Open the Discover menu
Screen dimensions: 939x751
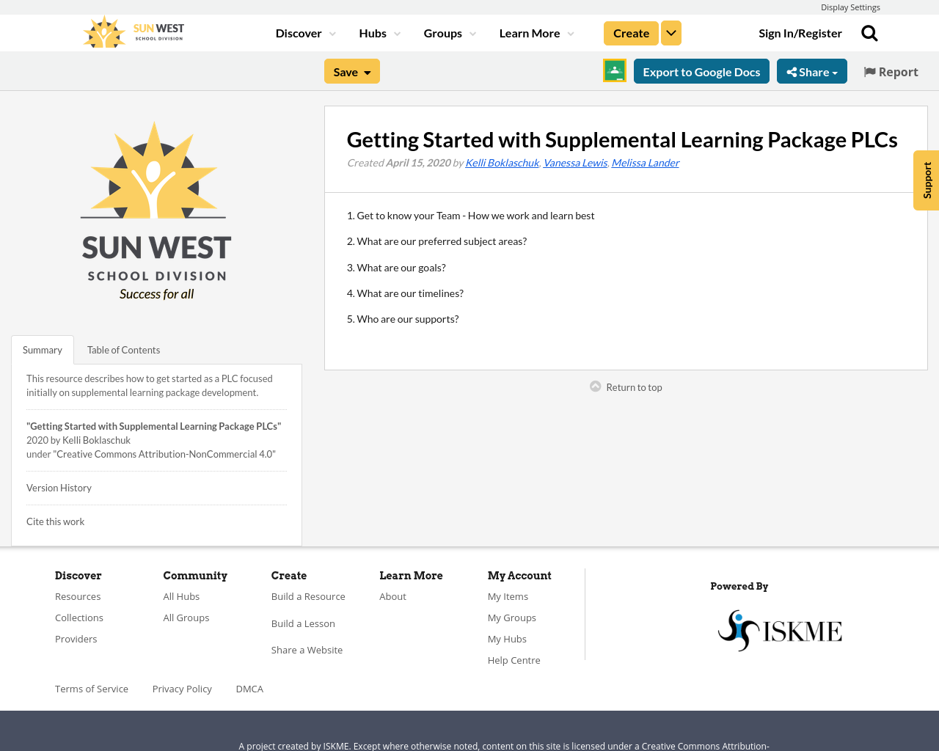tap(299, 32)
